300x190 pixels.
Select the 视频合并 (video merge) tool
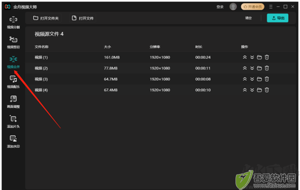point(13,62)
